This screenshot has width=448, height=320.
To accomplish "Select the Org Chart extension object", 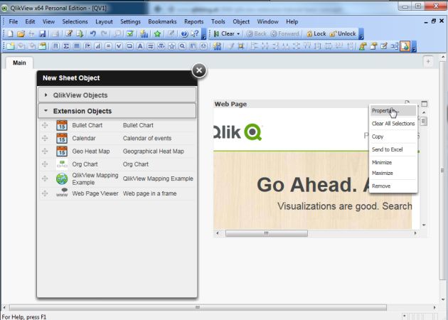I will click(117, 164).
